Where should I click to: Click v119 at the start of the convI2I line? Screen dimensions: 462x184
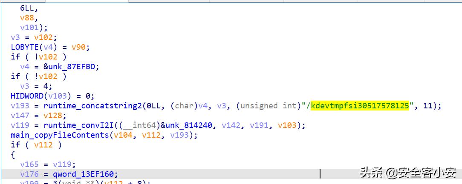(20, 125)
